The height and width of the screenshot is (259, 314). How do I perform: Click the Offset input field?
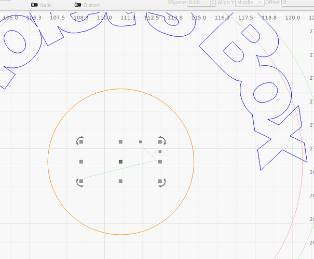pos(297,3)
